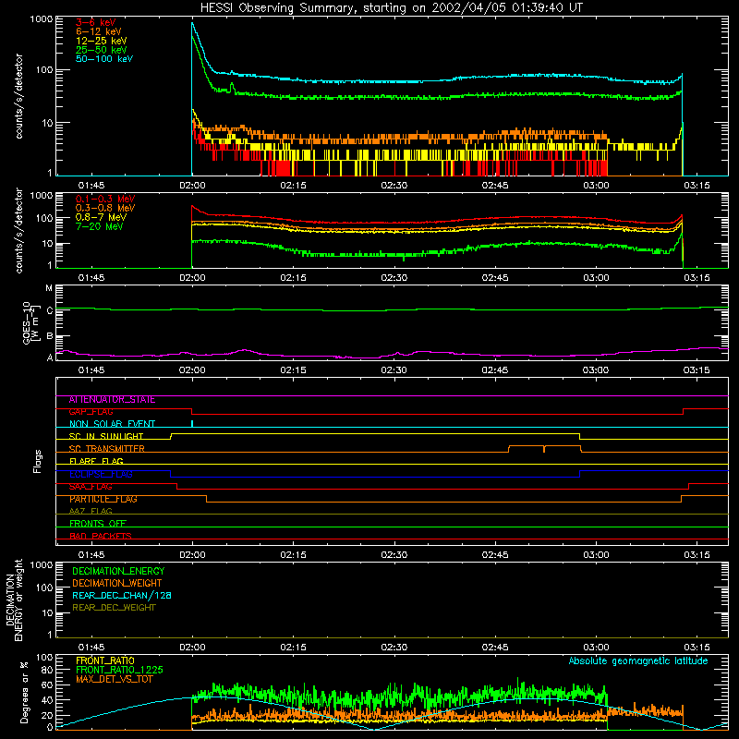Click the Degrees or % axis title
The width and height of the screenshot is (739, 739).
[24, 692]
